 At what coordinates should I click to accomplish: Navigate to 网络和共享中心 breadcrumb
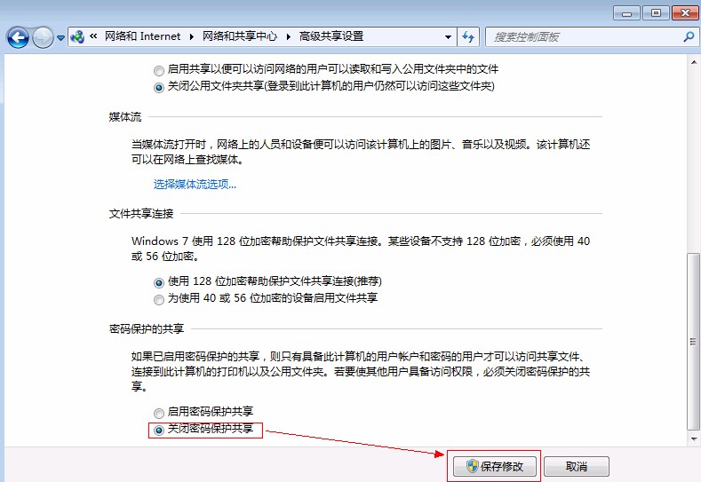coord(240,37)
